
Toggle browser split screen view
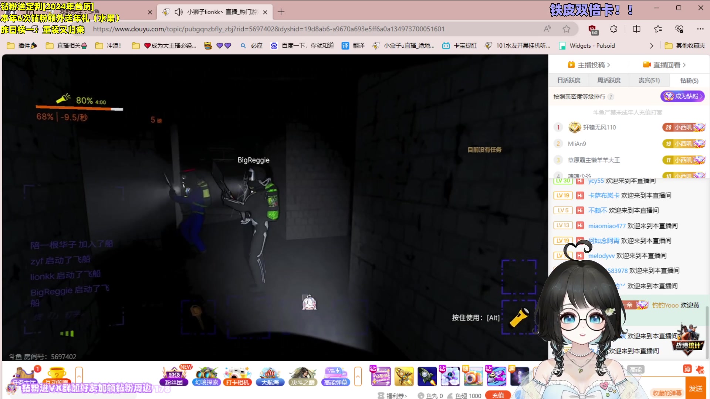pyautogui.click(x=636, y=29)
